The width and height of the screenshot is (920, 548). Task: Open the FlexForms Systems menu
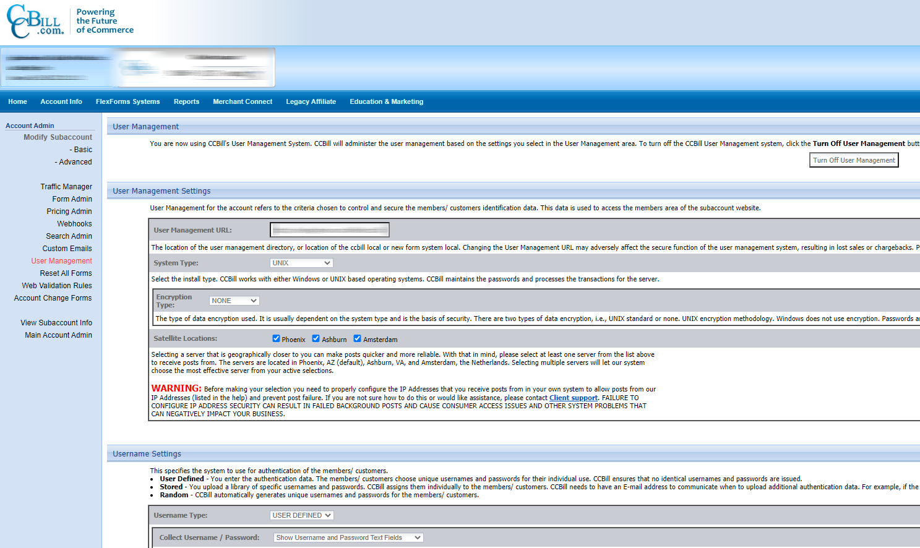tap(127, 101)
